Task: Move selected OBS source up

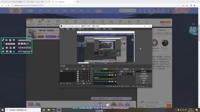Action: [87, 83]
